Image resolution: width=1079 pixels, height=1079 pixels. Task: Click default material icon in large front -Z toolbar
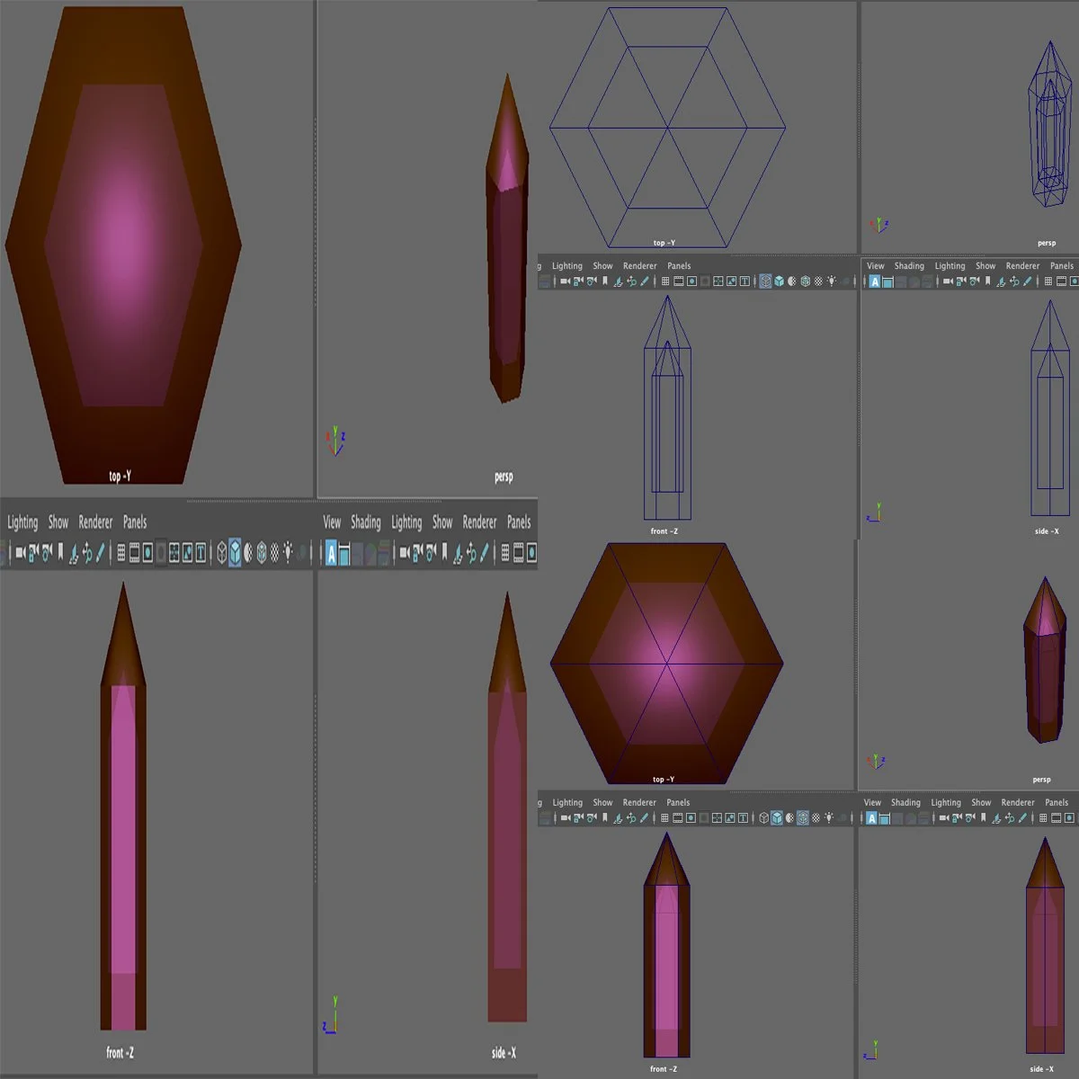(248, 553)
